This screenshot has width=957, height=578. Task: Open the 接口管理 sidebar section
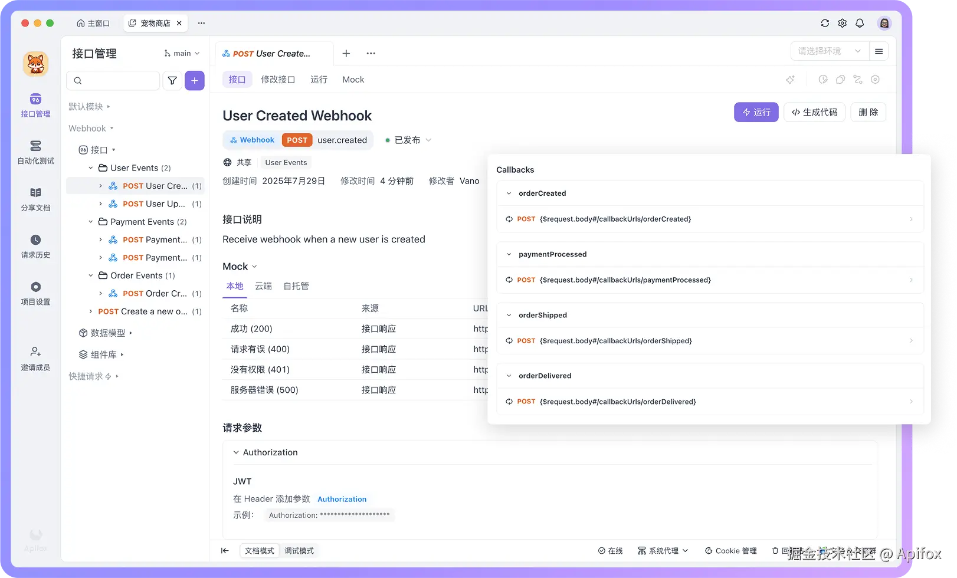(35, 105)
